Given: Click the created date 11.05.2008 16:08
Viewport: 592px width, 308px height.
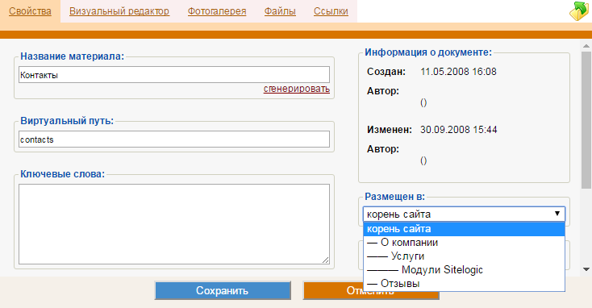Looking at the screenshot, I should (458, 72).
